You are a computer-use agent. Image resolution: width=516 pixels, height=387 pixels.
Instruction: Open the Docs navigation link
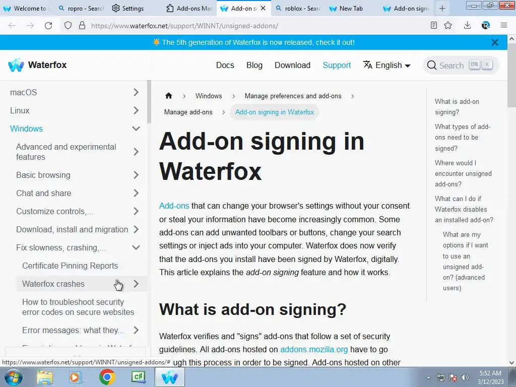tap(225, 65)
